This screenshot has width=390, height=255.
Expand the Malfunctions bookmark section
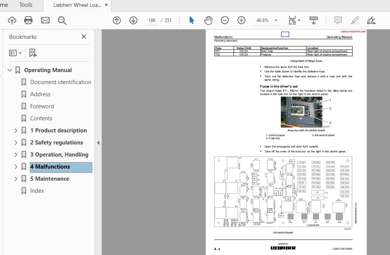click(15, 166)
